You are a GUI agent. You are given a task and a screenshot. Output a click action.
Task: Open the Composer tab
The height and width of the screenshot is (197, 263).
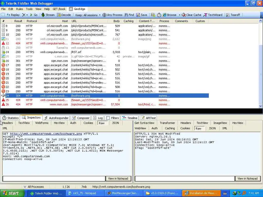pos(81,118)
